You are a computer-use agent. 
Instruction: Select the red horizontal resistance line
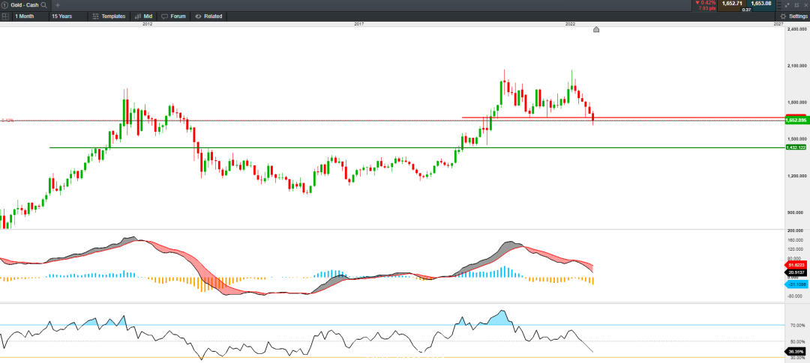click(x=634, y=118)
